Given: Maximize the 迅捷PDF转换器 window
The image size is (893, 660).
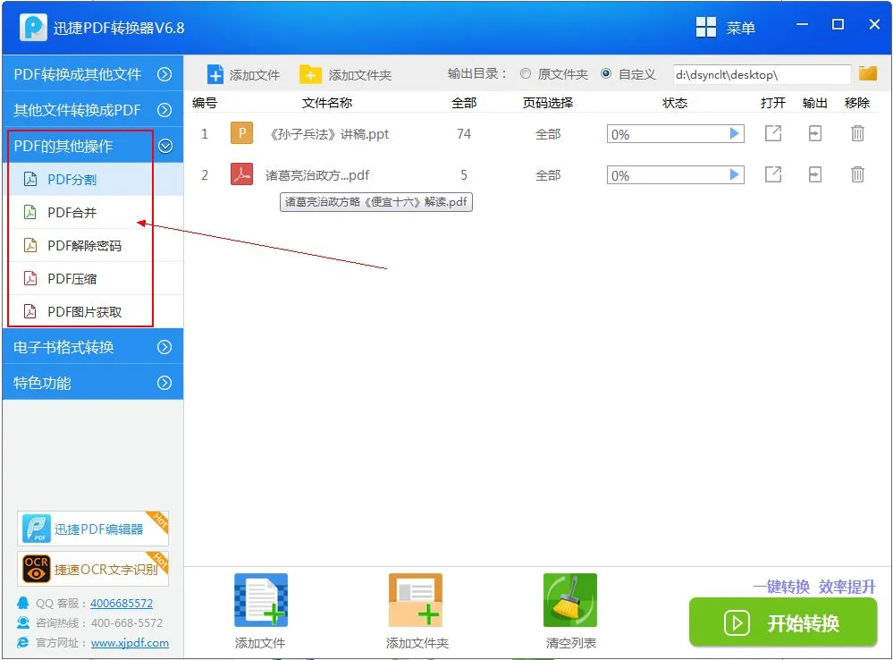Looking at the screenshot, I should tap(838, 24).
